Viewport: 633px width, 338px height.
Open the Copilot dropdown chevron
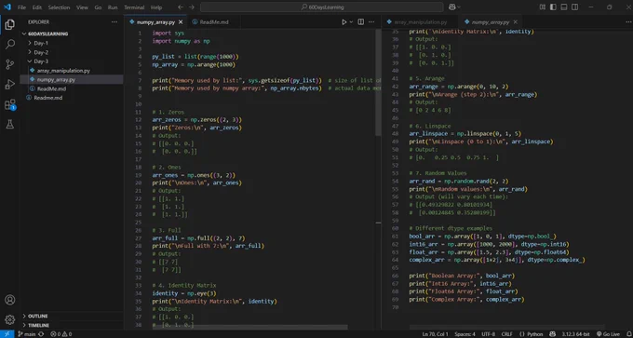[x=459, y=7]
